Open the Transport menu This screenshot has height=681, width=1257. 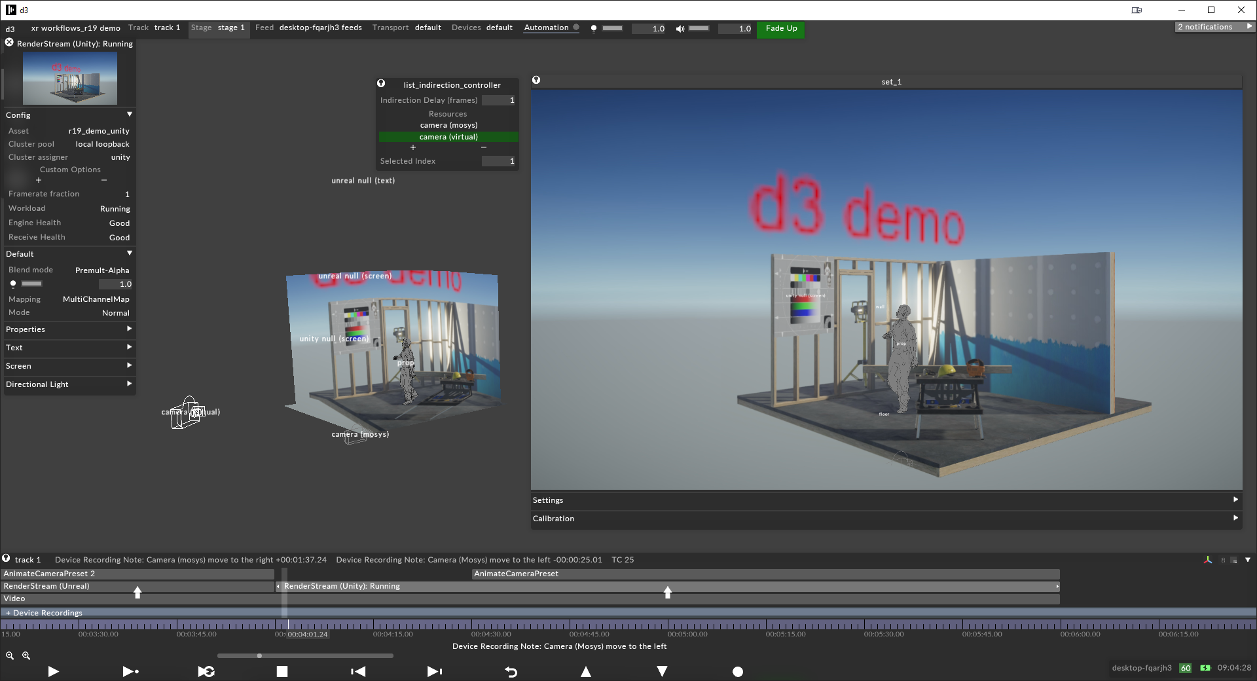point(407,28)
